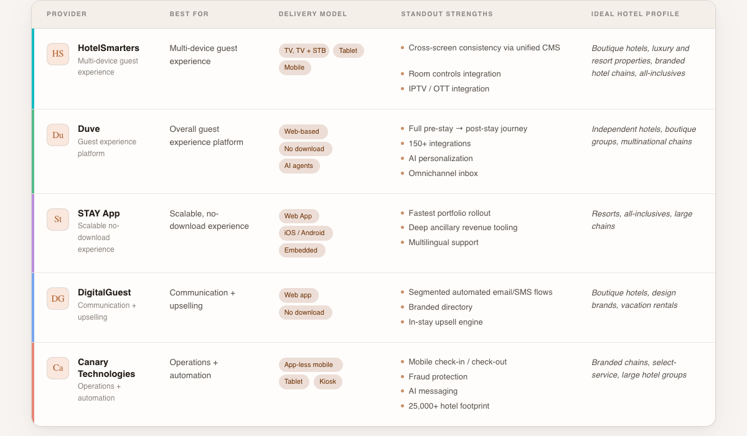The image size is (747, 436).
Task: Select the Delivery Model column header
Action: coord(312,14)
